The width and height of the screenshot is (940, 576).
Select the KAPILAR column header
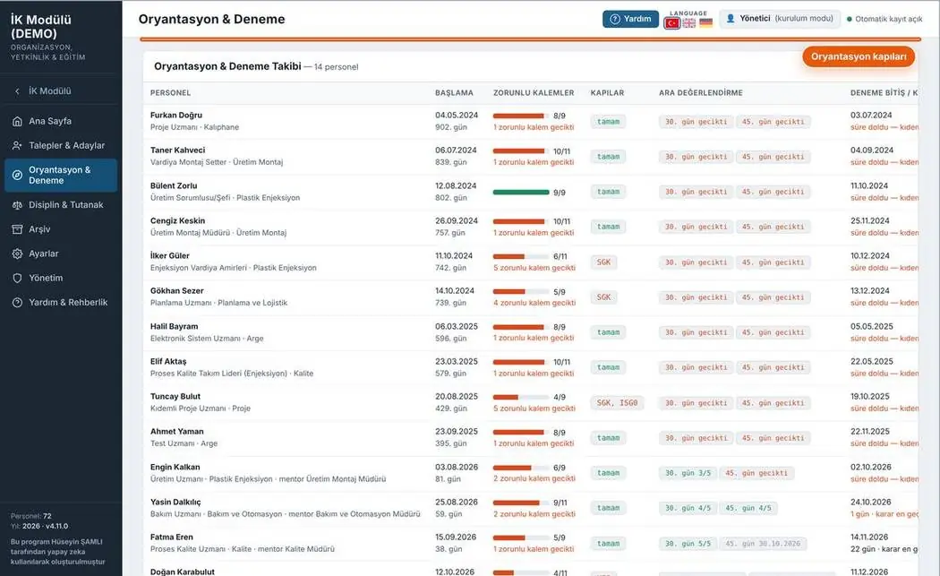pos(607,93)
